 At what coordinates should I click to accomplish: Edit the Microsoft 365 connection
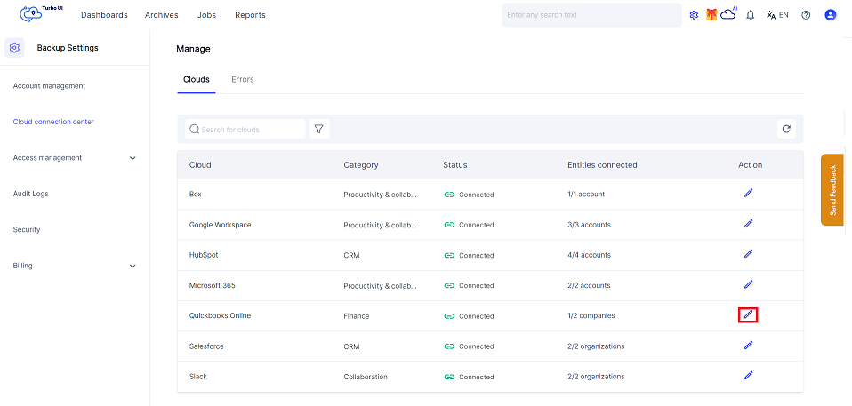pyautogui.click(x=748, y=284)
